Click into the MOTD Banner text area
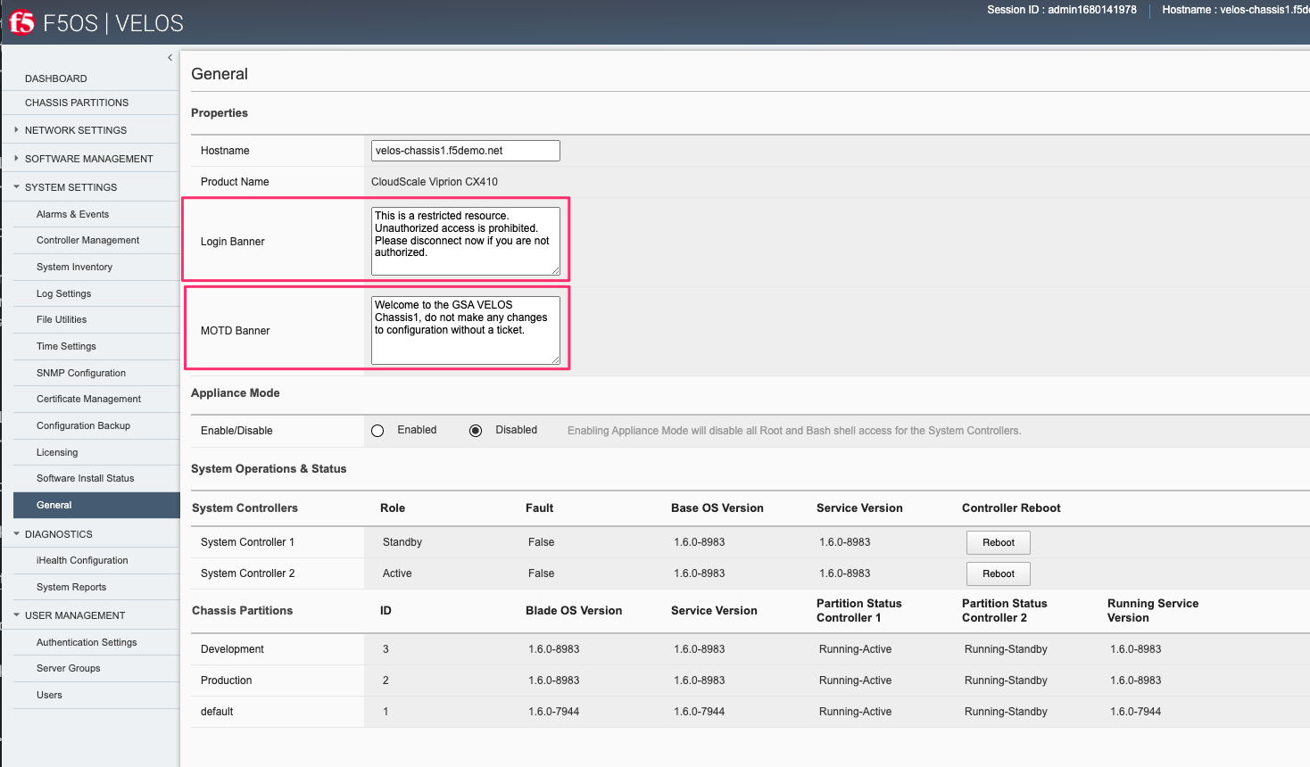This screenshot has width=1310, height=767. click(x=466, y=330)
